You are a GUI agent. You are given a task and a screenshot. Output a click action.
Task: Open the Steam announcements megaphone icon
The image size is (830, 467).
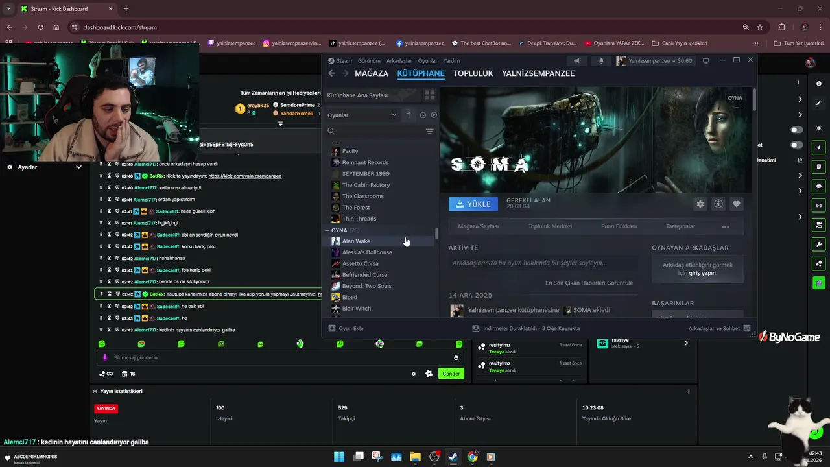click(576, 60)
